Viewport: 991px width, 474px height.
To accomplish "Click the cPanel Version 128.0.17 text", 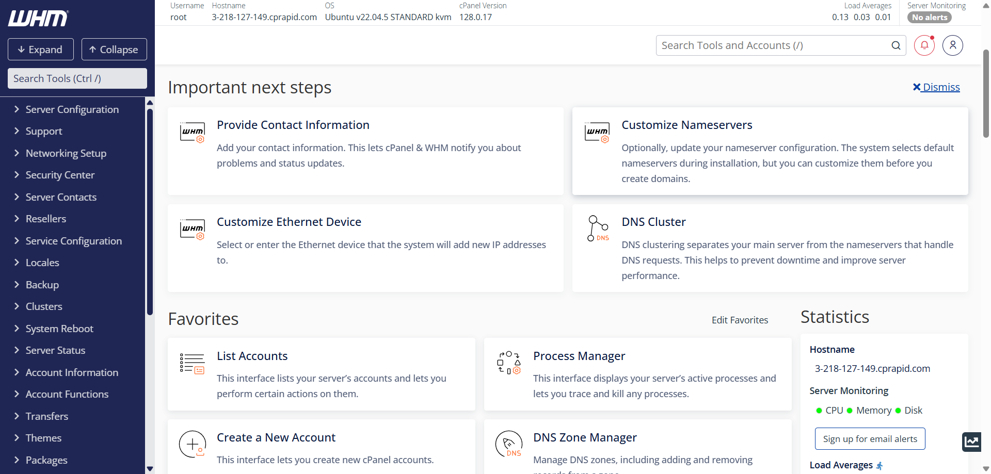I will point(475,17).
